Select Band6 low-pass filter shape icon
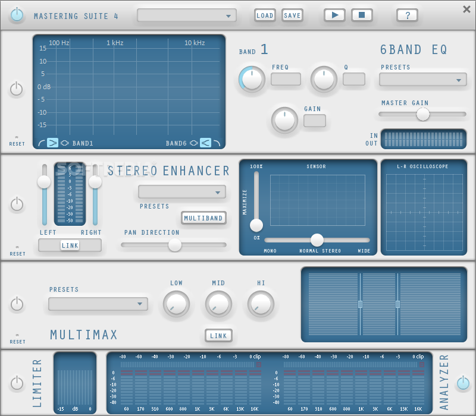Viewport: 476px width, 416px height. [217, 143]
